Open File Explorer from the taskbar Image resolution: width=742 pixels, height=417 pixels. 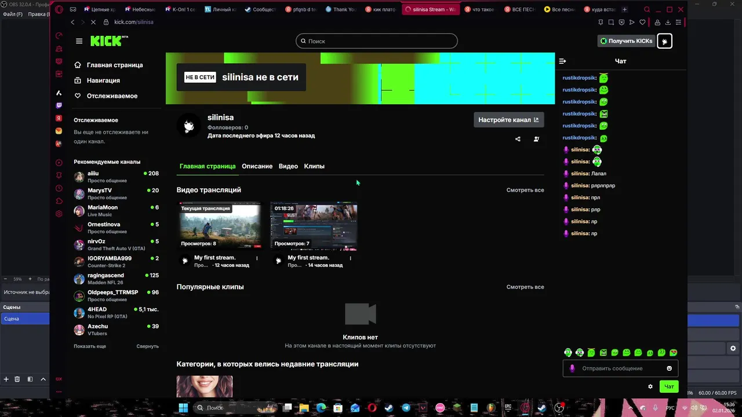tap(304, 408)
